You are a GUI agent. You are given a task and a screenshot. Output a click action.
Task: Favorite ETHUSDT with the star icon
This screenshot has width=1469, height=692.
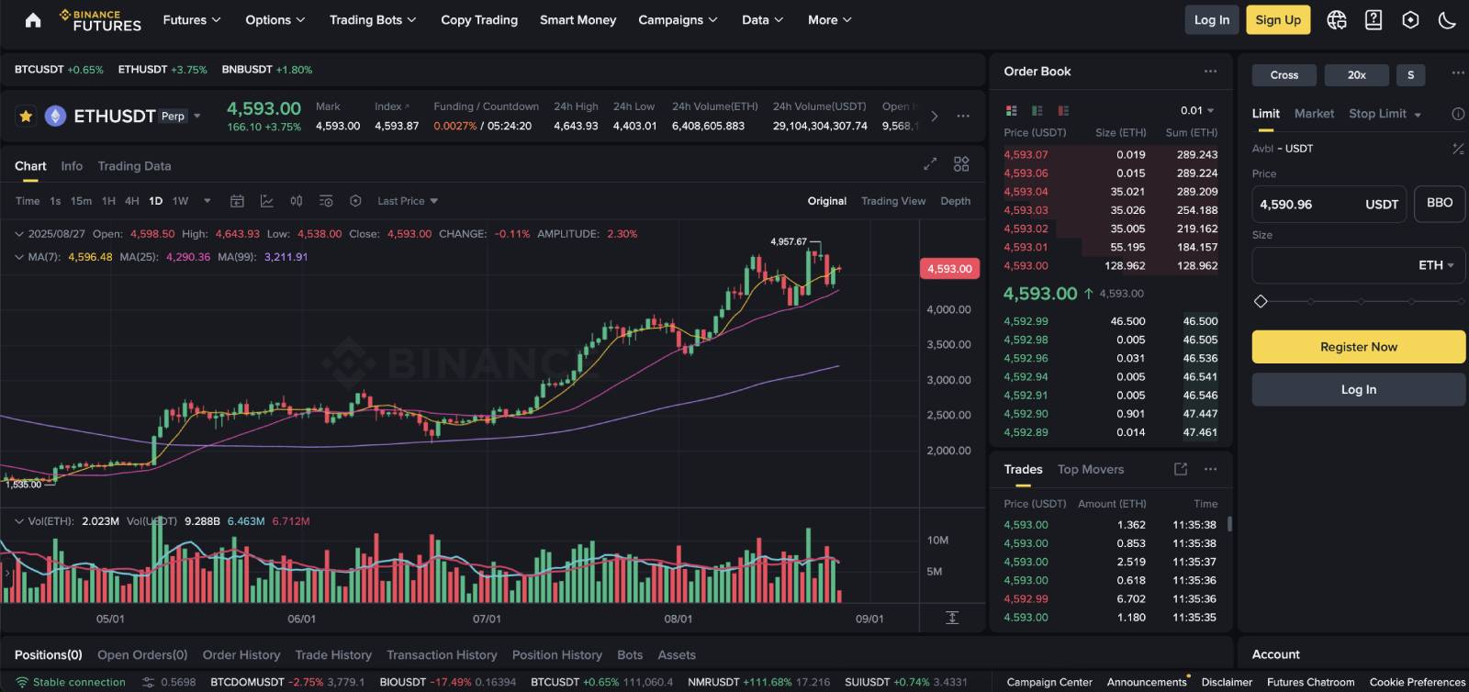pyautogui.click(x=26, y=117)
